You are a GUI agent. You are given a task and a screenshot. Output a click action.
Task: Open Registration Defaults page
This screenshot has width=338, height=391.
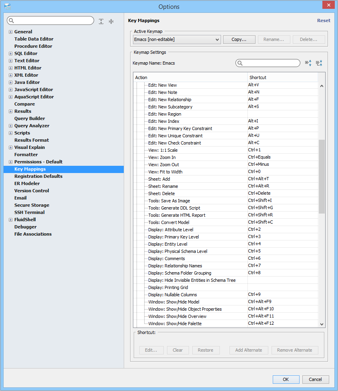pos(38,177)
